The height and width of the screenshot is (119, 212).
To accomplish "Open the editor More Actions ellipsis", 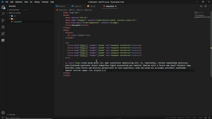I will (210, 6).
